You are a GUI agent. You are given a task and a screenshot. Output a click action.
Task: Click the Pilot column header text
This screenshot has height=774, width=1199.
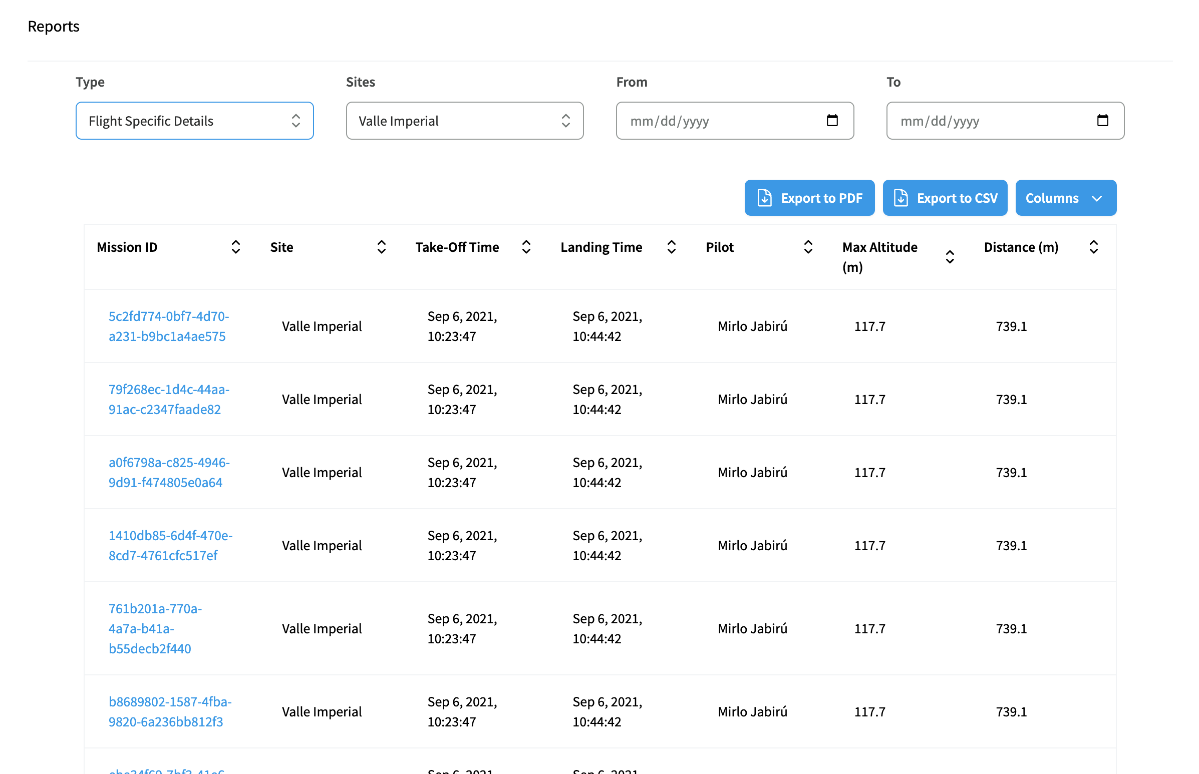(x=719, y=247)
